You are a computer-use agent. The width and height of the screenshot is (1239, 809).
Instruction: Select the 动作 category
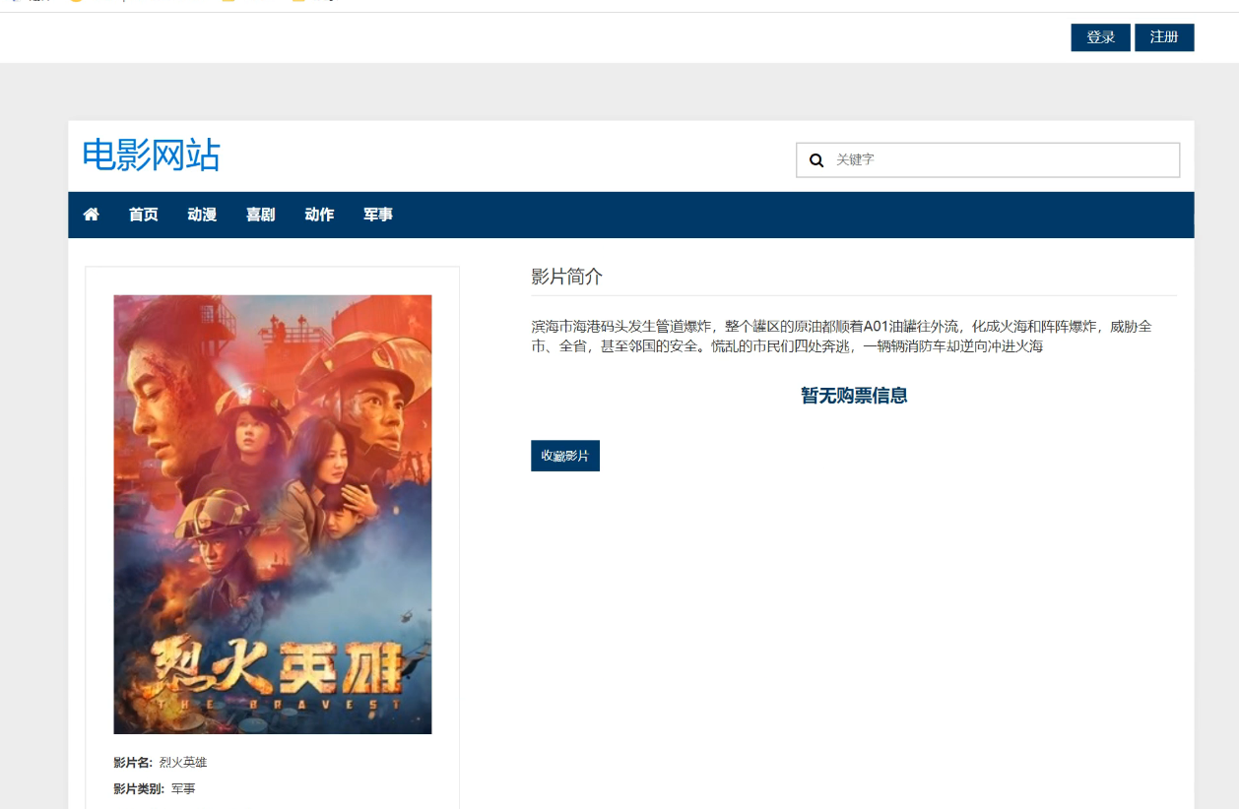pyautogui.click(x=319, y=215)
